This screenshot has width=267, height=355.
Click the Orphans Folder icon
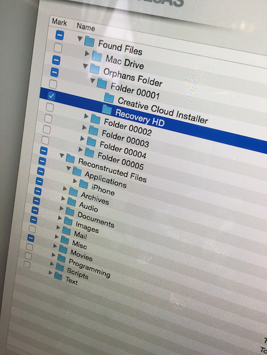click(94, 68)
